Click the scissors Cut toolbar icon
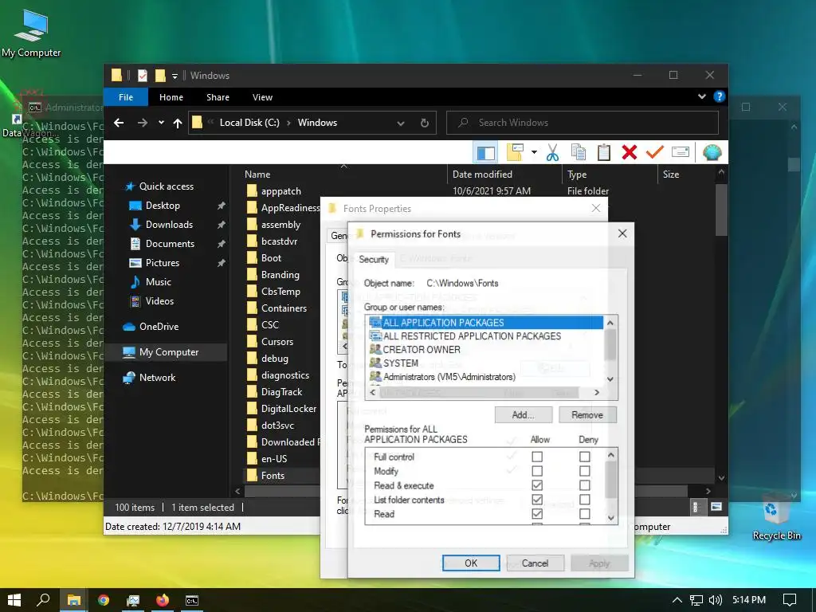The image size is (816, 612). pos(553,152)
